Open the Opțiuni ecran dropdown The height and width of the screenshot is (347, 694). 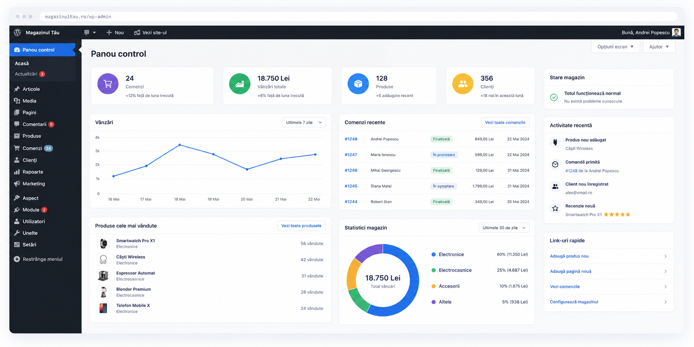[x=615, y=47]
